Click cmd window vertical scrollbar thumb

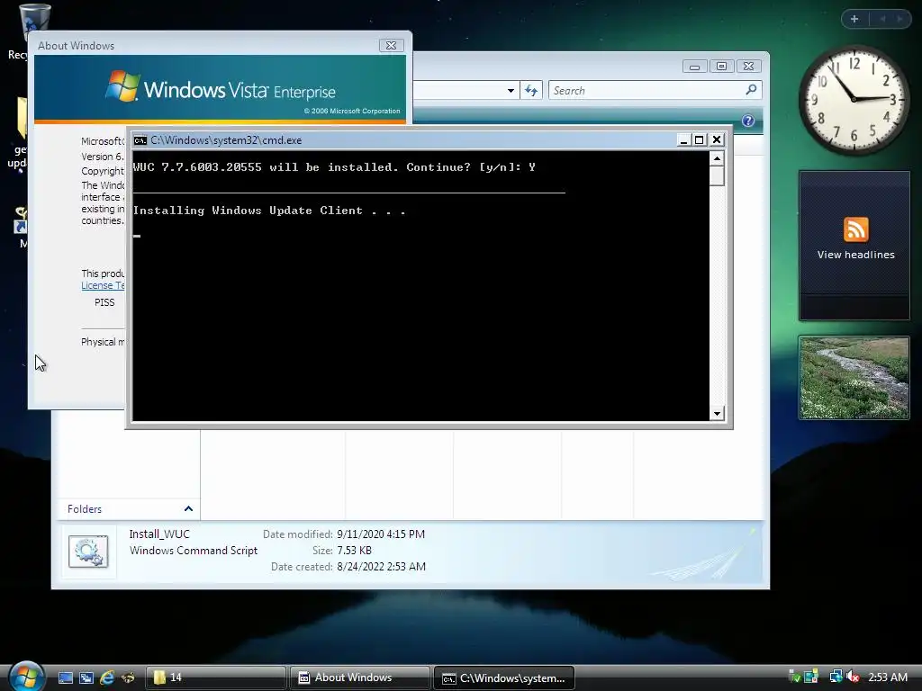tap(717, 176)
